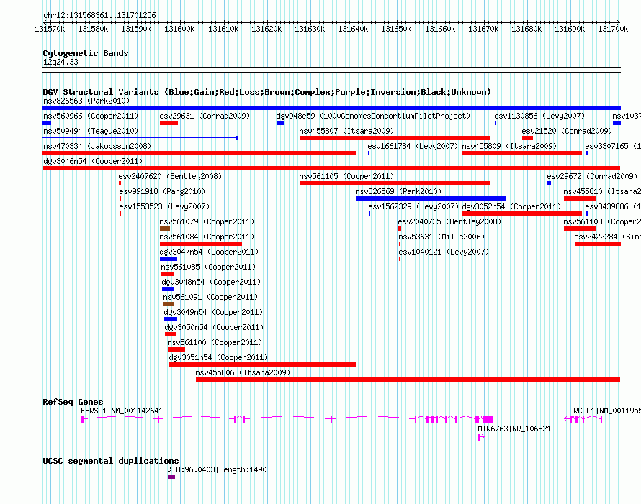
Task: Select the nsv560966 (Cooper2011) variant label
Action: (91, 116)
